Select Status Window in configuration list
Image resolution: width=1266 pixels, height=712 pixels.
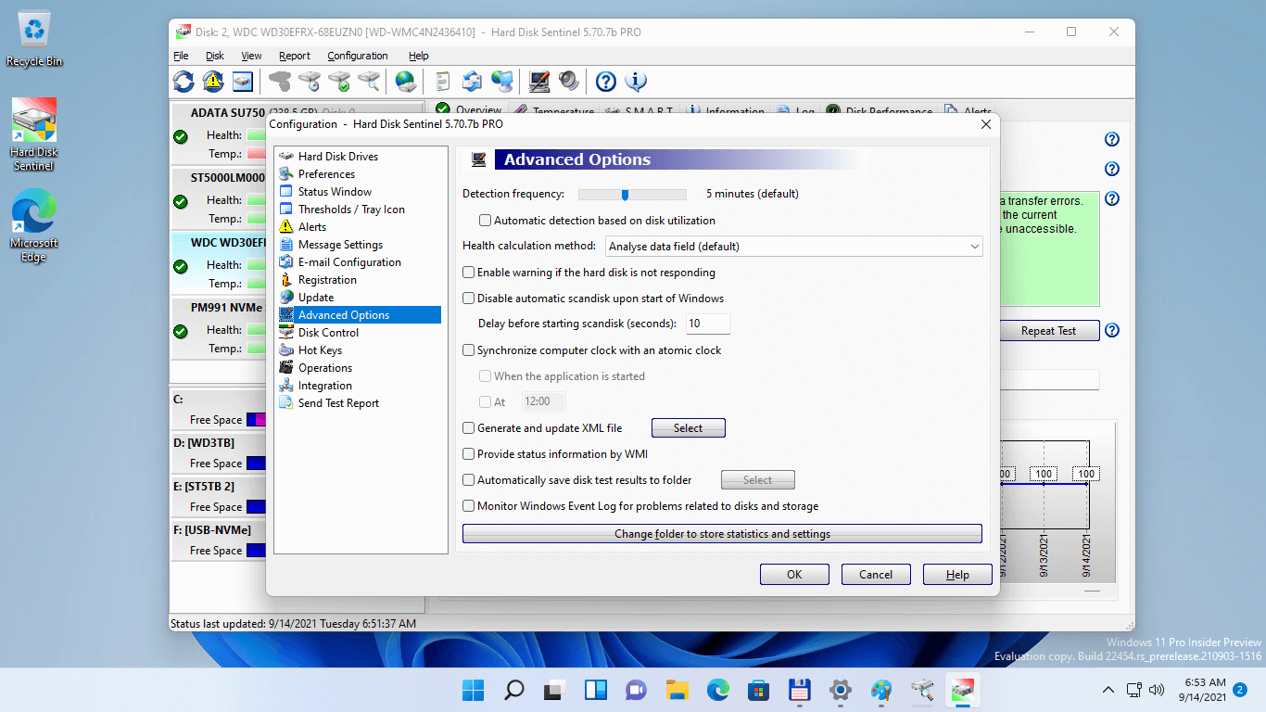(x=335, y=192)
